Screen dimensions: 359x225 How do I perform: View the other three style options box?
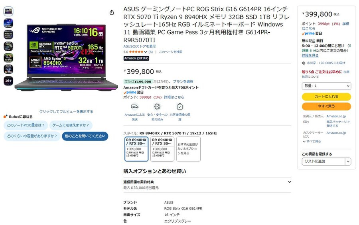coord(188,149)
